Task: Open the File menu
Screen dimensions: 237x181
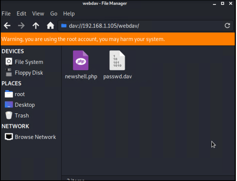Action: click(6, 14)
